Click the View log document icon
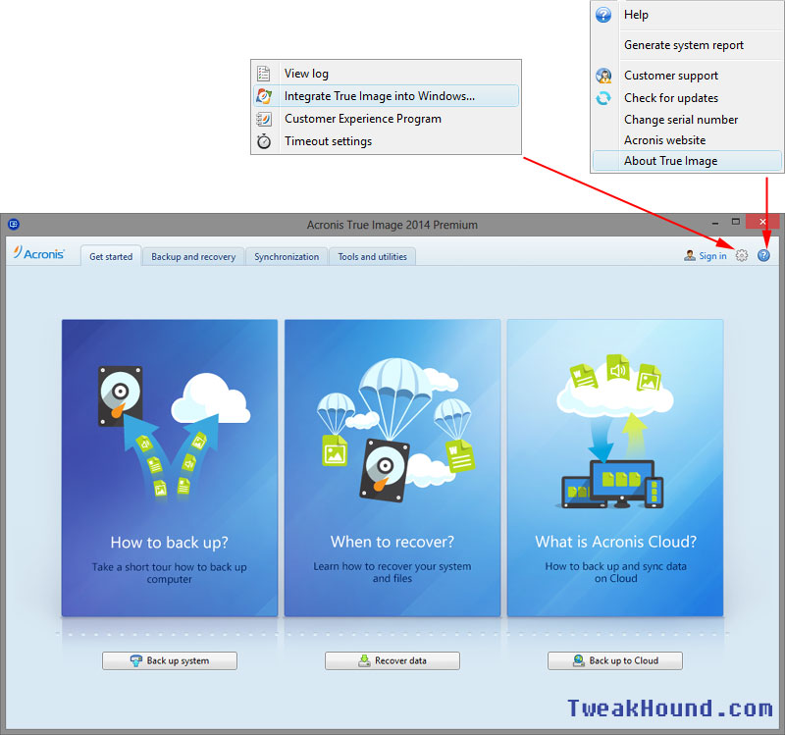 pos(263,74)
